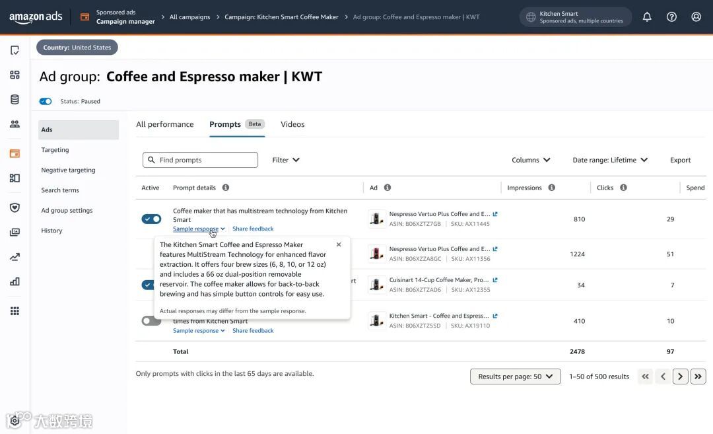Open the trending line chart icon in sidebar

[15, 257]
